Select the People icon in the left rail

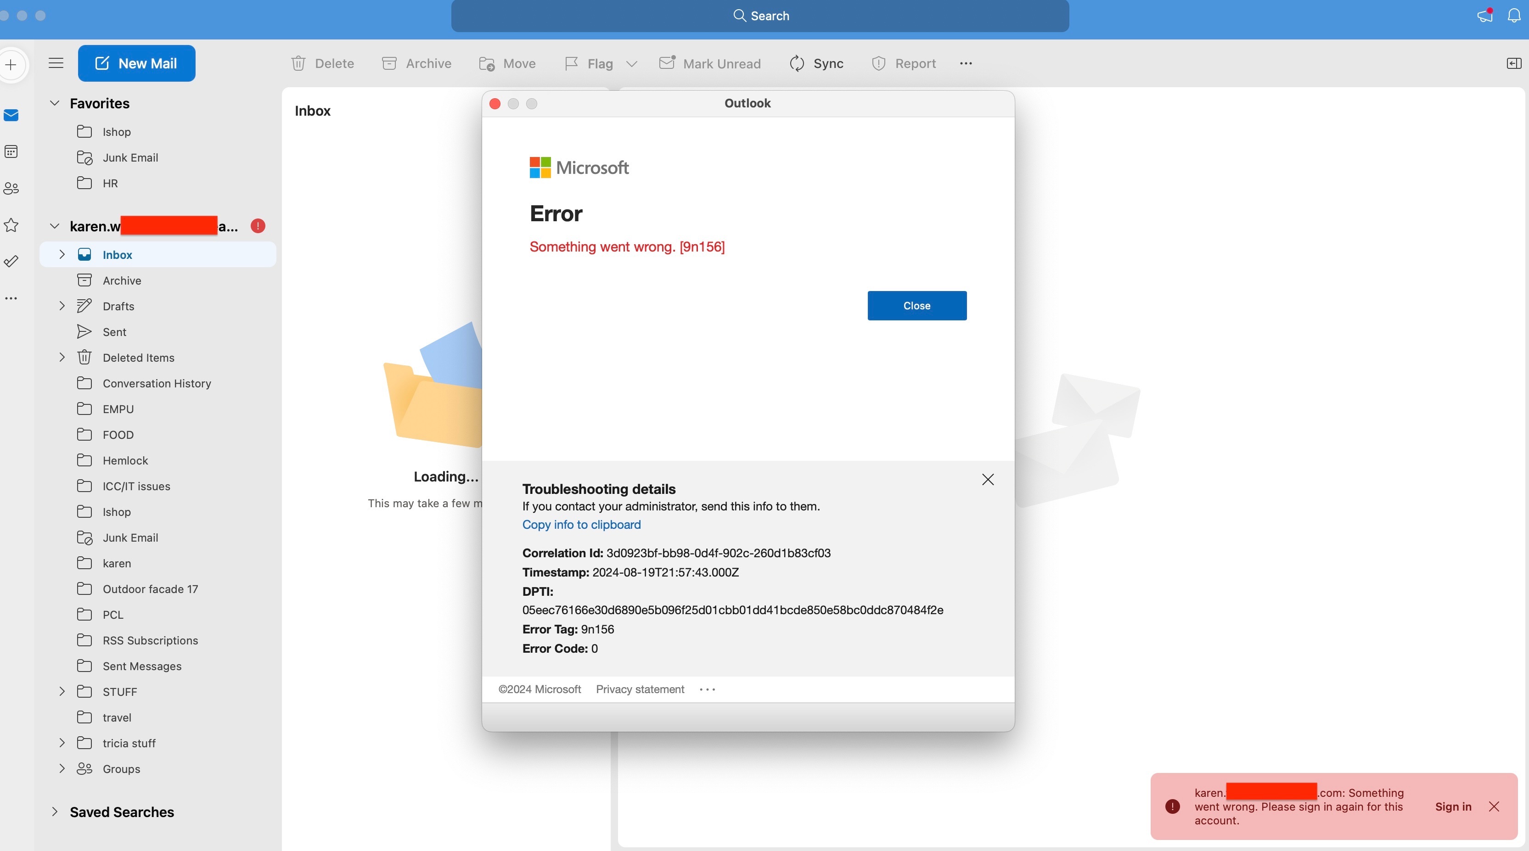coord(11,188)
